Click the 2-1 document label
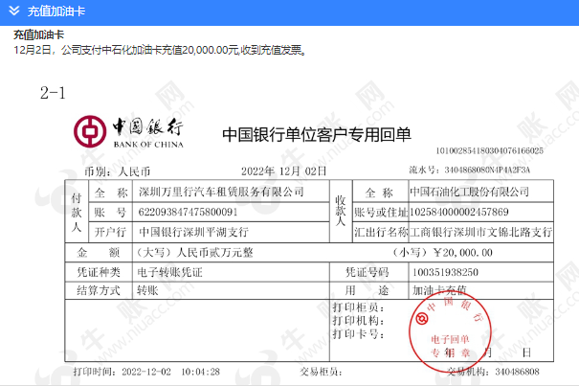579x386 pixels. point(53,93)
